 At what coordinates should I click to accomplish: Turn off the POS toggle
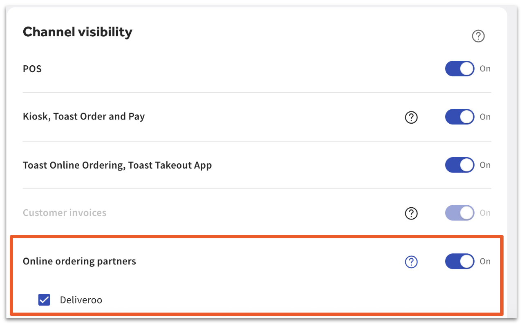459,69
